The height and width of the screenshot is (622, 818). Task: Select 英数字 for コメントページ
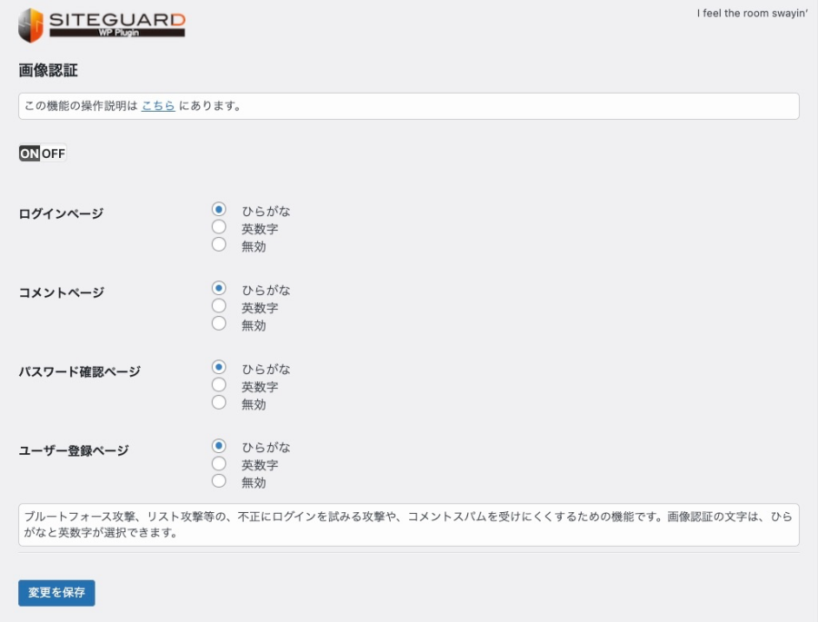(x=218, y=305)
